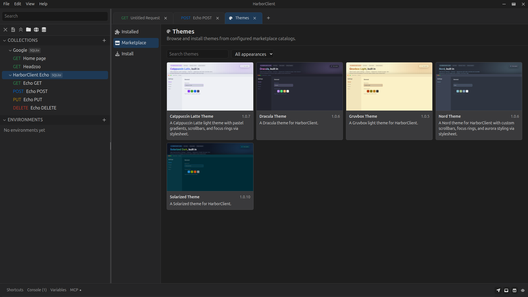The height and width of the screenshot is (297, 528).
Task: Close the Themes tab
Action: (x=255, y=18)
